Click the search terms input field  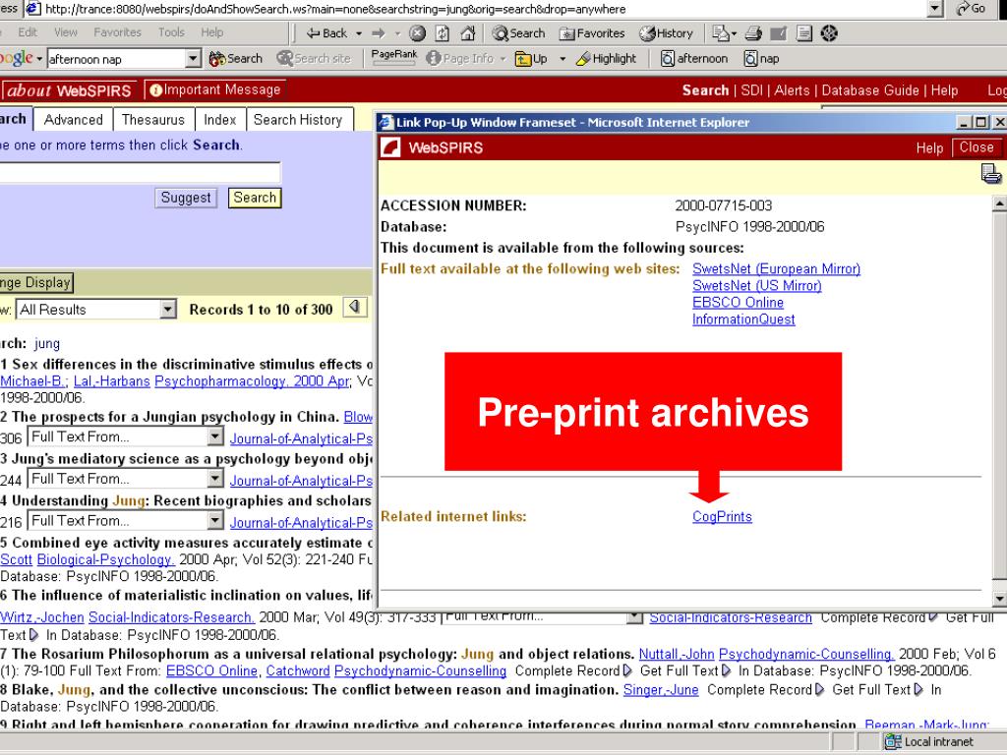coord(140,173)
